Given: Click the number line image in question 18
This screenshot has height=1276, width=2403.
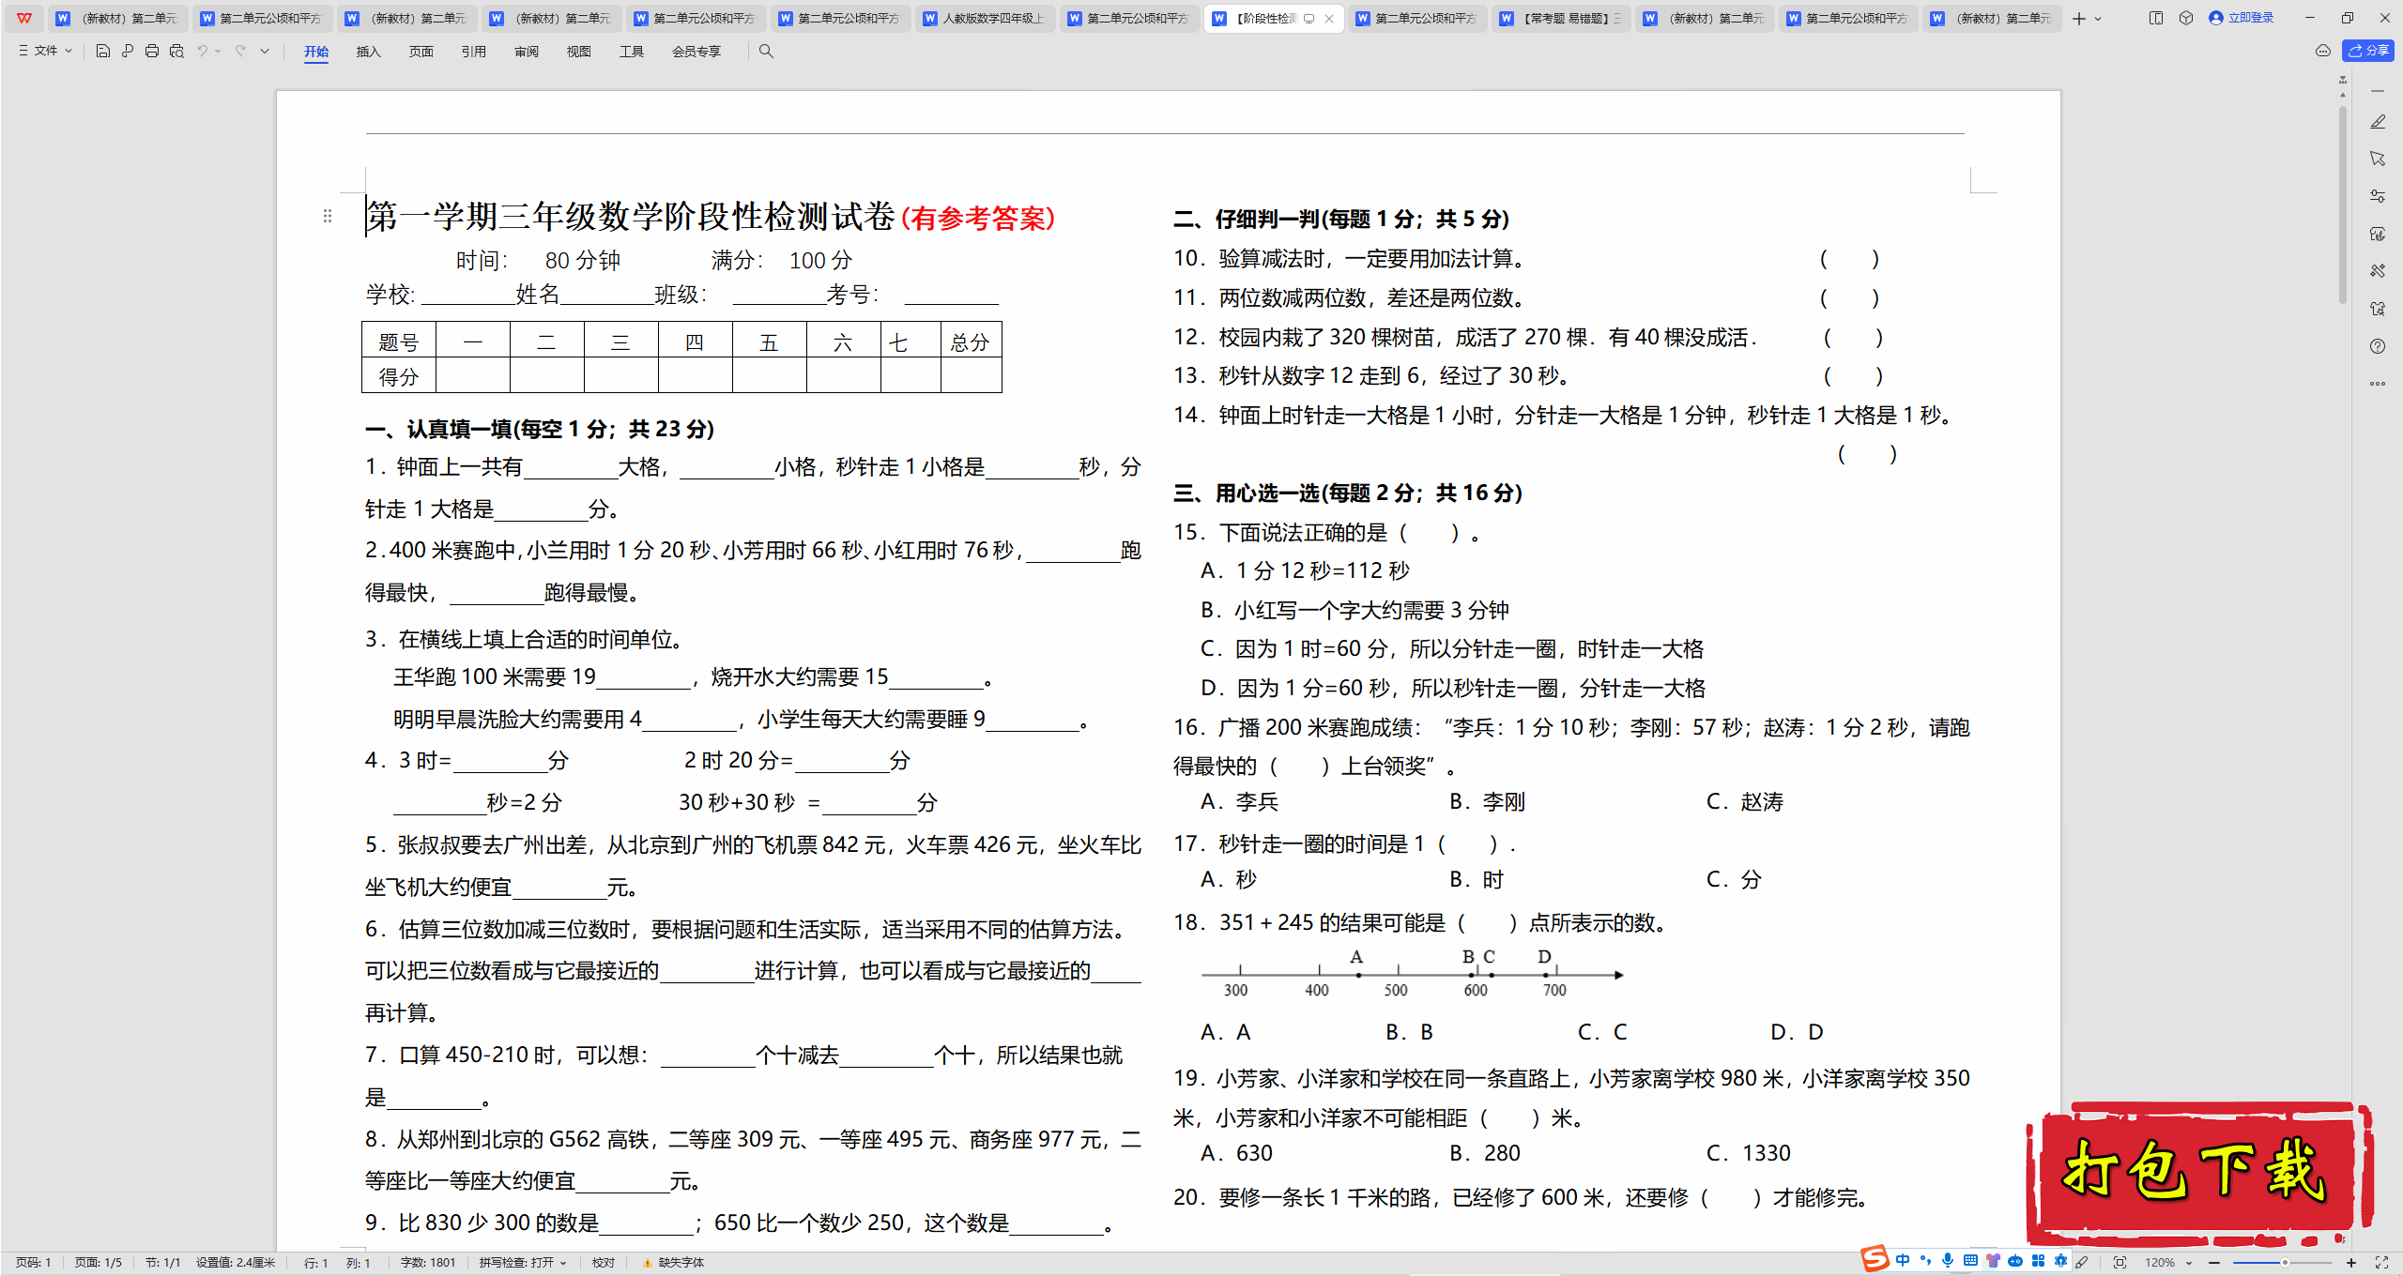Looking at the screenshot, I should coord(1413,973).
